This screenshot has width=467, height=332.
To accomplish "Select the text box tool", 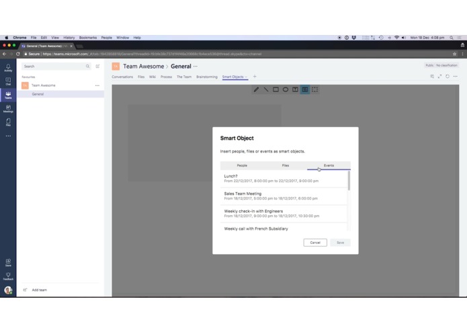I will pyautogui.click(x=295, y=89).
